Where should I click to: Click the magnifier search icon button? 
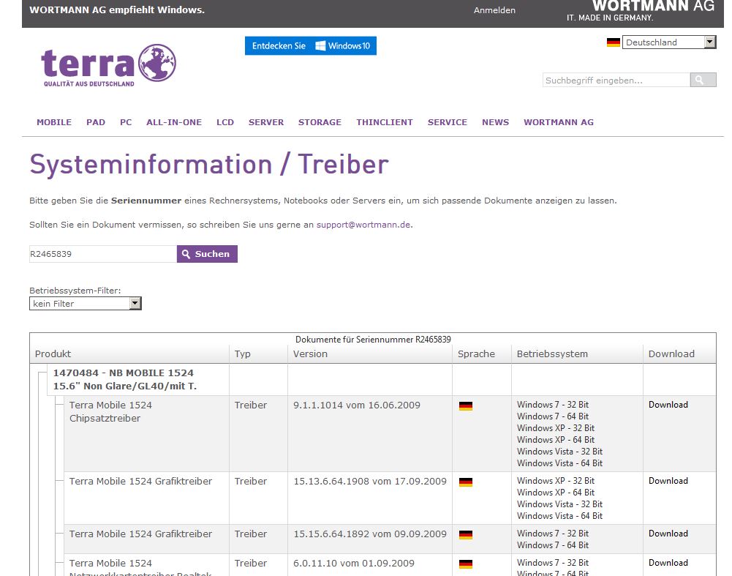pyautogui.click(x=703, y=80)
